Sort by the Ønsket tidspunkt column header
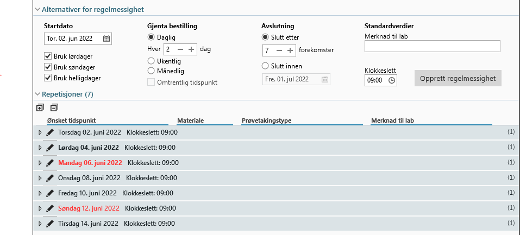 [72, 120]
